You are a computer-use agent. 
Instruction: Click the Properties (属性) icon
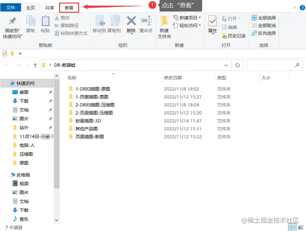212,21
